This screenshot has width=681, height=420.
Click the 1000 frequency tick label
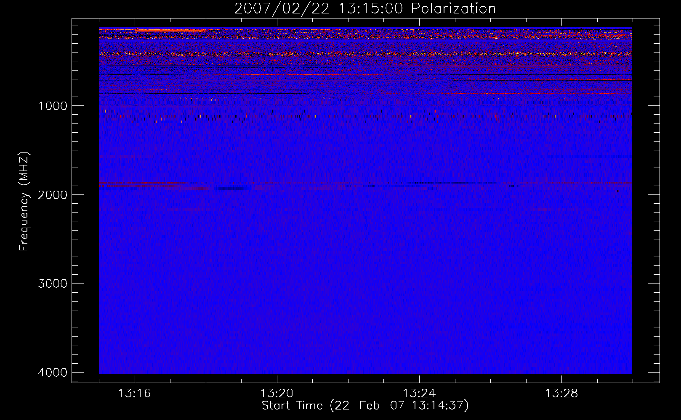click(53, 106)
